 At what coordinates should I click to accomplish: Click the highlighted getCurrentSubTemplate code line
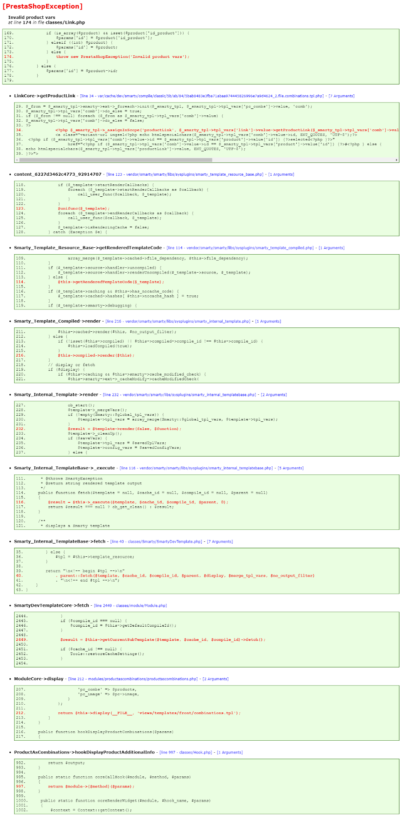[163, 640]
